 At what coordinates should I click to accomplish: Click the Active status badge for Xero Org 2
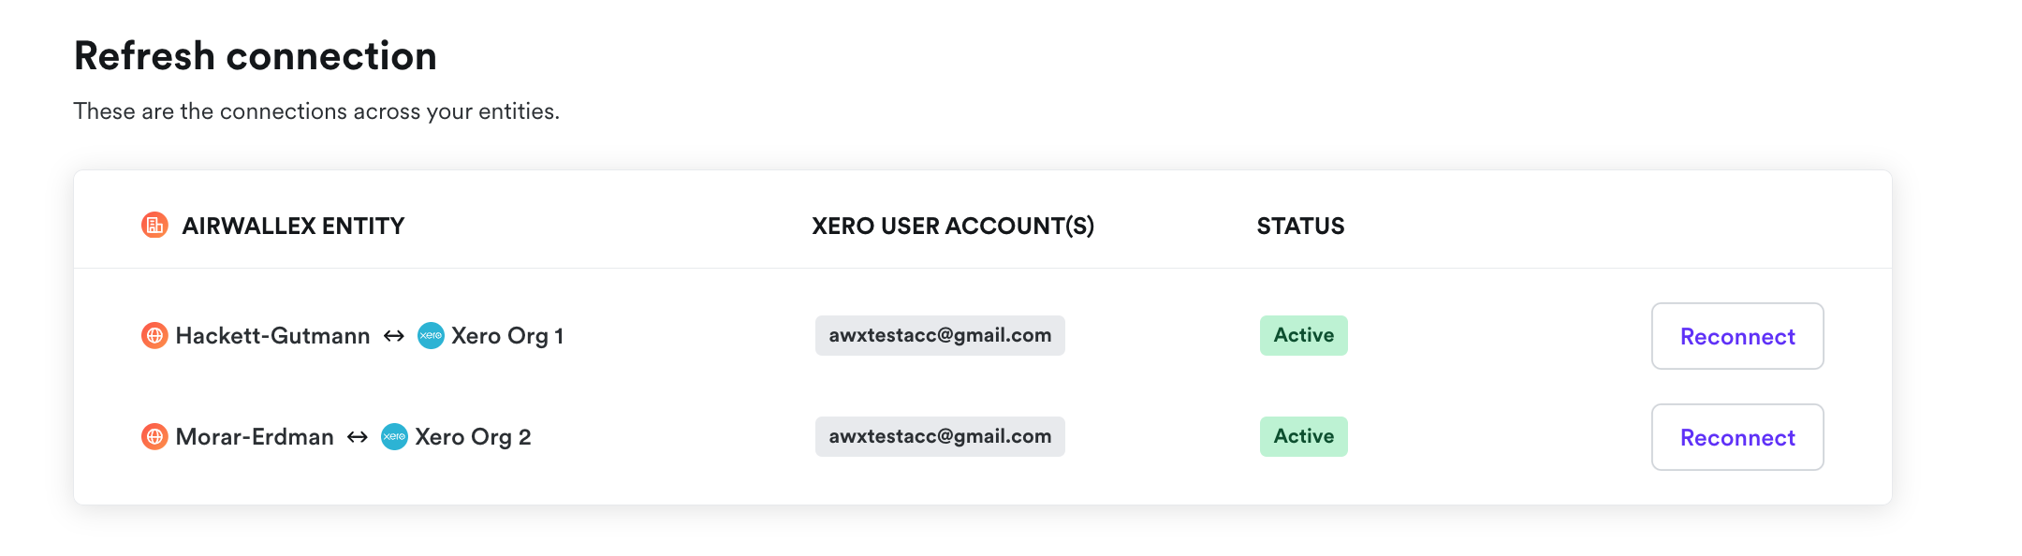(x=1303, y=436)
